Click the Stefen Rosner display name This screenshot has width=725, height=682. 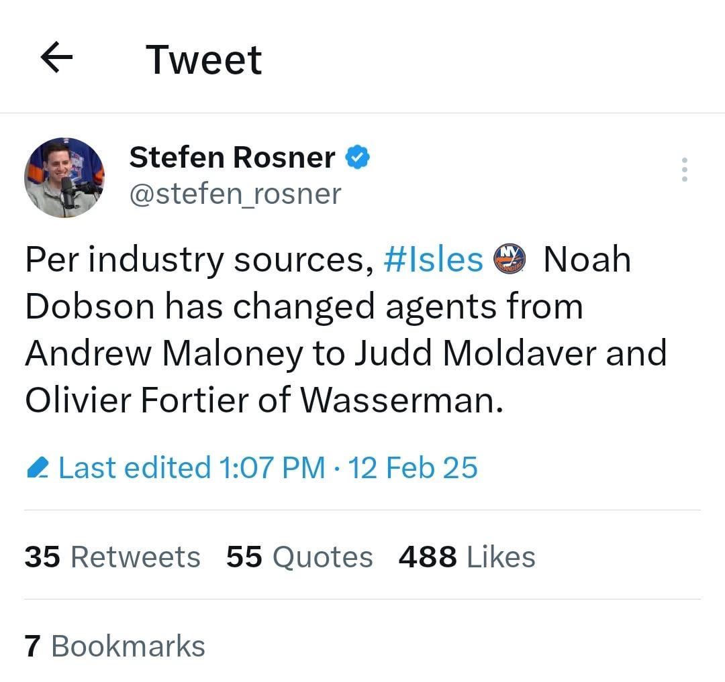click(x=232, y=156)
